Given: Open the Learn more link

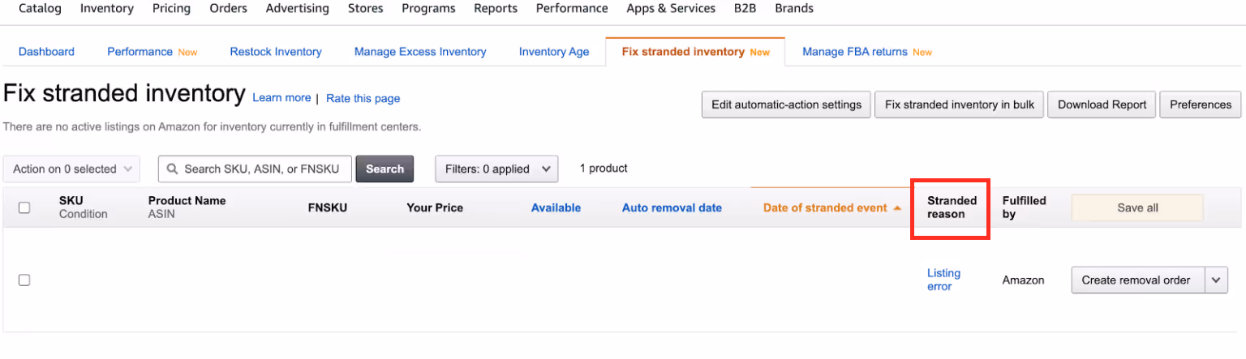Looking at the screenshot, I should pyautogui.click(x=281, y=98).
